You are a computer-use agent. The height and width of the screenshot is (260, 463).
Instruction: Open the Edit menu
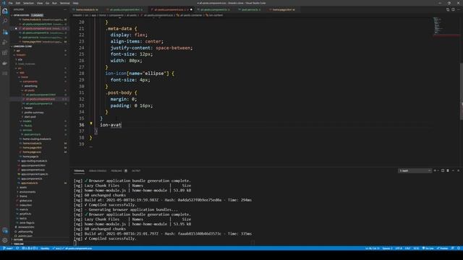click(x=18, y=3)
